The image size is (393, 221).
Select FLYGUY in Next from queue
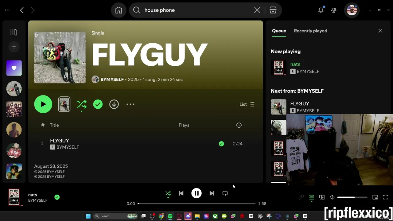(x=300, y=103)
